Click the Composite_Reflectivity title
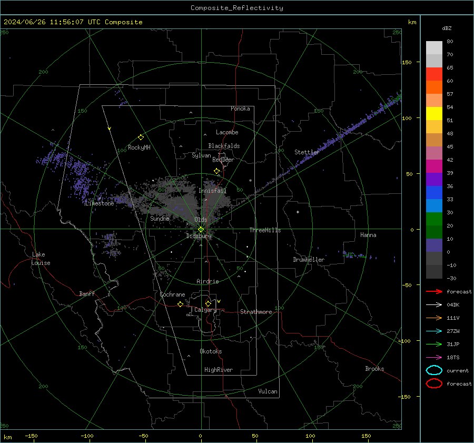 pos(237,8)
